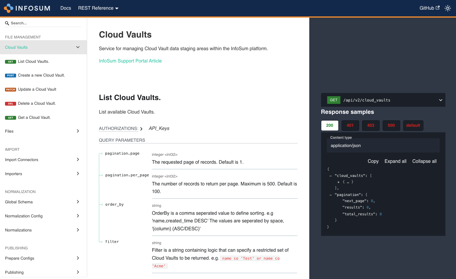This screenshot has height=279, width=456.
Task: Open Get a Cloud Vault endpoint
Action: point(43,118)
